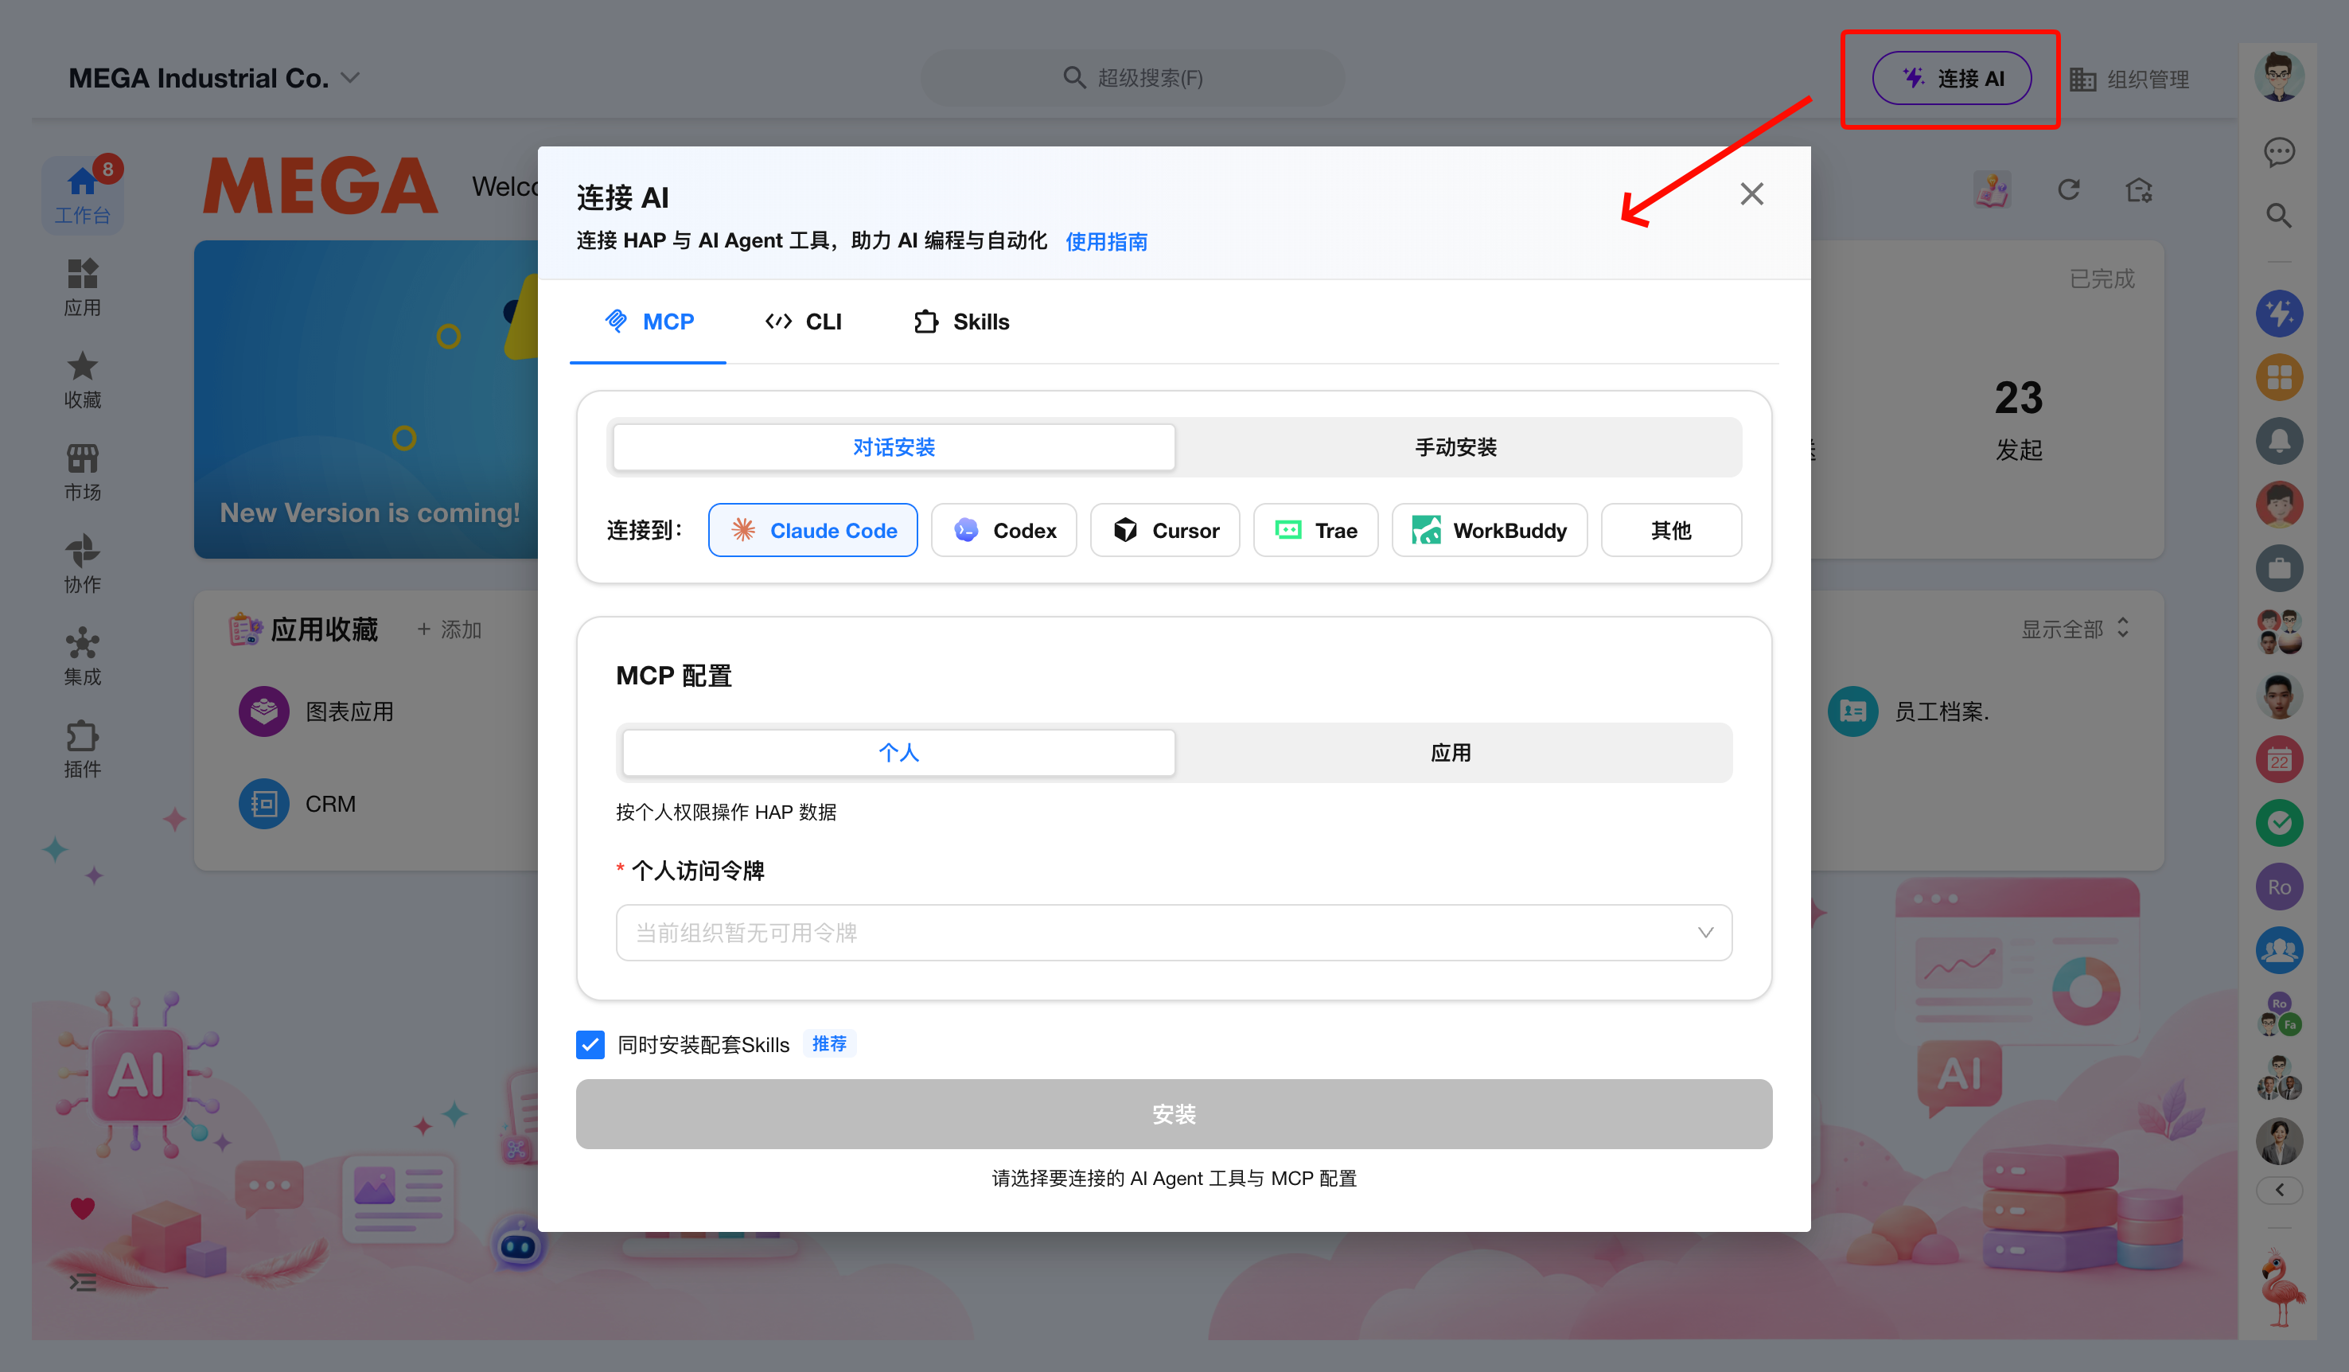The image size is (2349, 1372).
Task: Open the green checkmark task icon
Action: (2279, 823)
